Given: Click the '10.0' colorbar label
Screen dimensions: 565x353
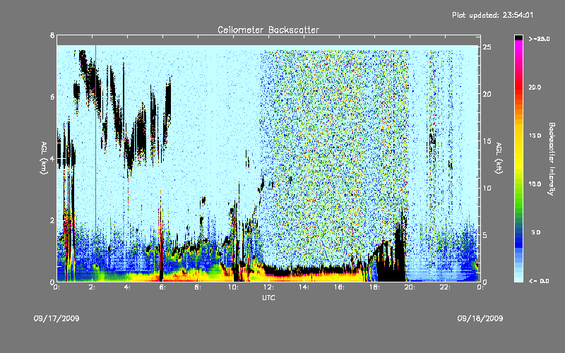Looking at the screenshot, I should point(535,184).
